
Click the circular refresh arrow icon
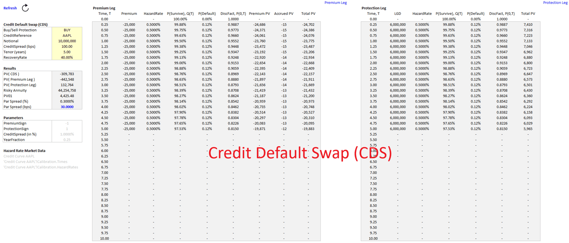tap(25, 8)
